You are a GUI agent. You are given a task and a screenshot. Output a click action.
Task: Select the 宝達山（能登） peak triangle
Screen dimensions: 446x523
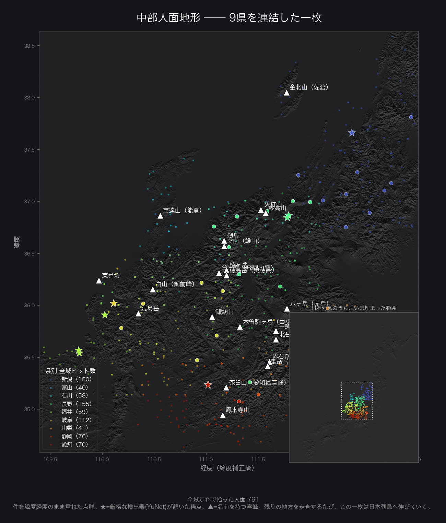pos(160,216)
